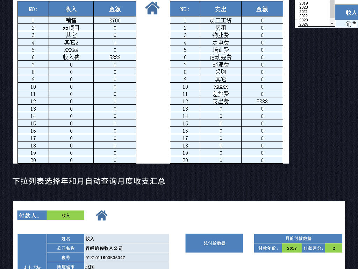Click the year list scroll-down arrow
The image size is (358, 269).
click(x=332, y=23)
